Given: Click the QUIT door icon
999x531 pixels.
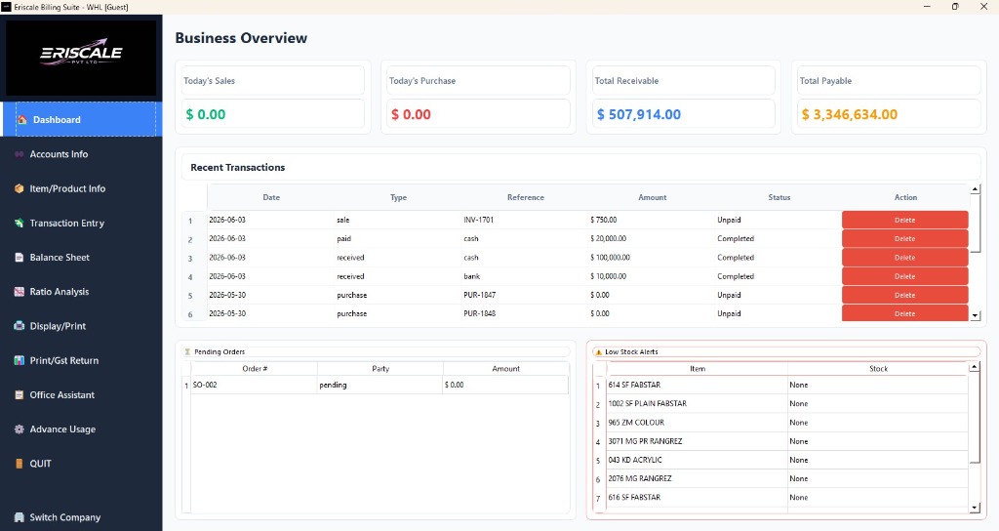Looking at the screenshot, I should pyautogui.click(x=20, y=464).
